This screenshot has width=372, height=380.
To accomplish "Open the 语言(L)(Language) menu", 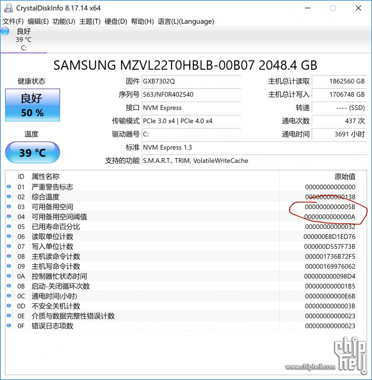I will [186, 22].
